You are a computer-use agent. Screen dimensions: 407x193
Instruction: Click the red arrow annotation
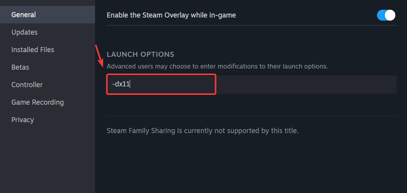point(99,56)
